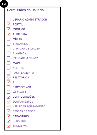The height and width of the screenshot is (135, 97).
Task: Enable the MAPA permission
Action: click(9, 63)
